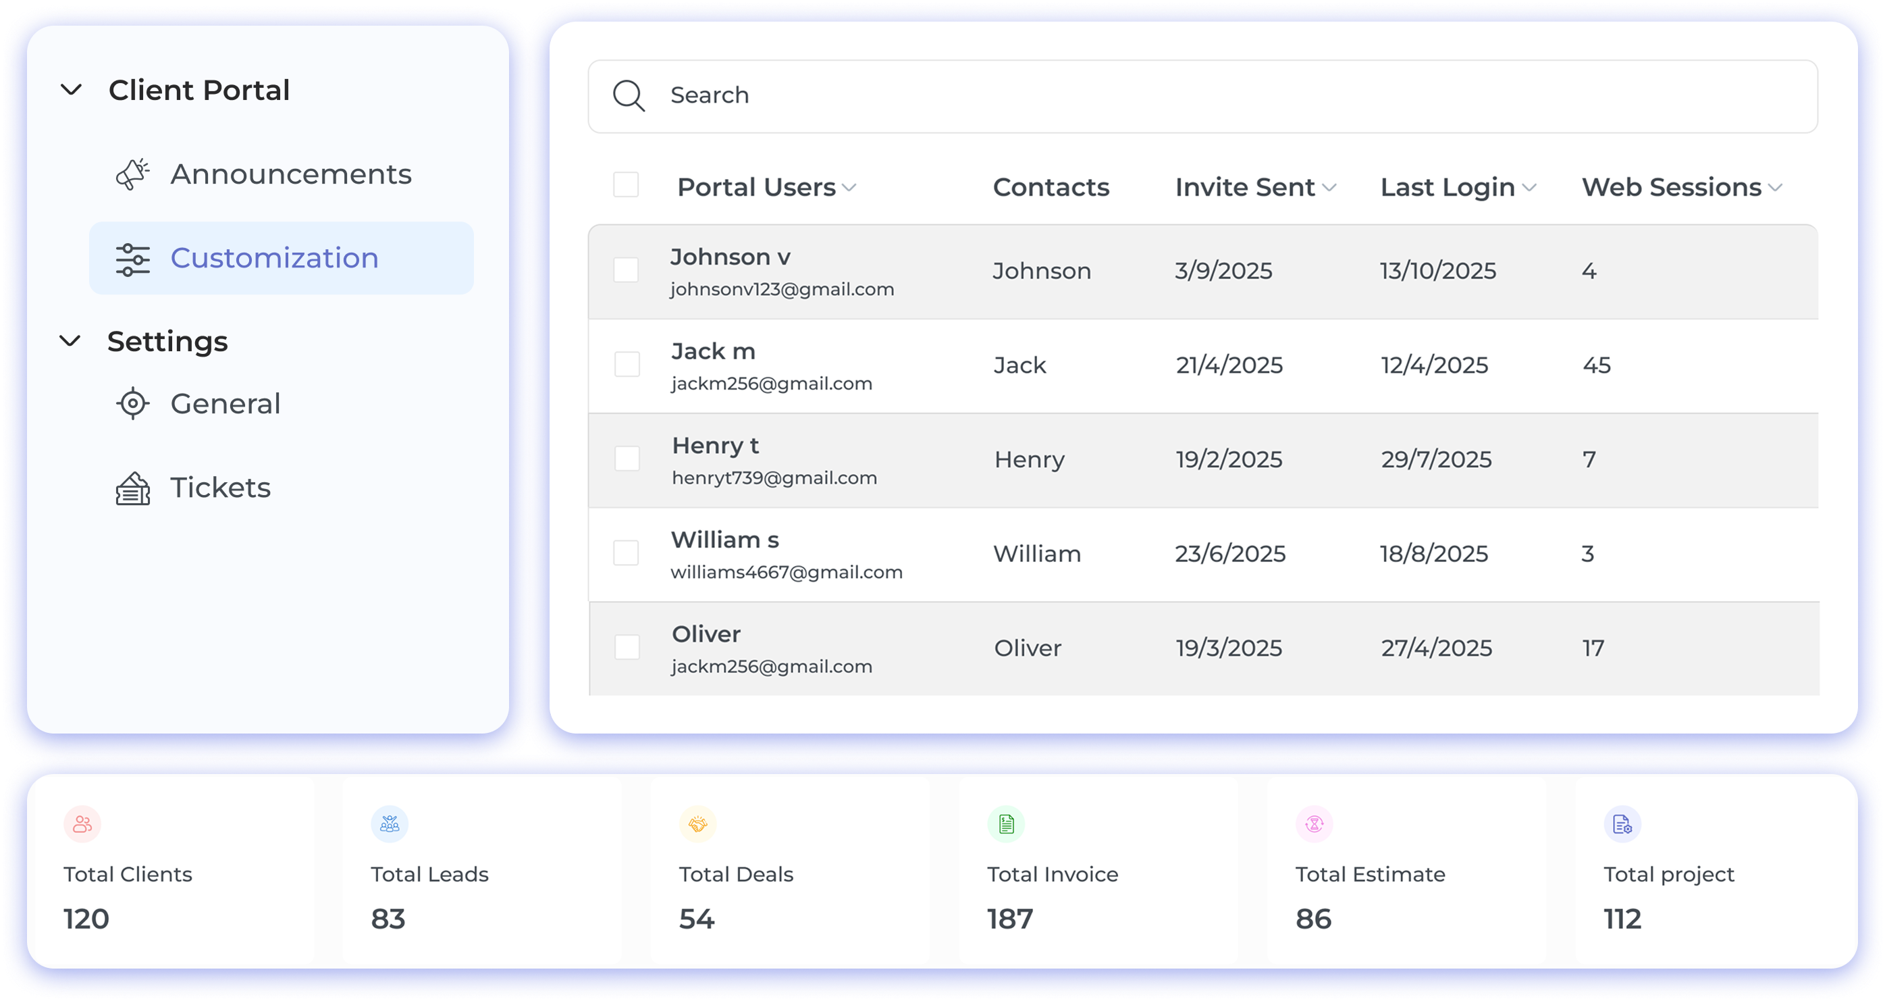Screen dimensions: 1885x1001
Task: Click the Total Clients people icon
Action: pos(82,825)
